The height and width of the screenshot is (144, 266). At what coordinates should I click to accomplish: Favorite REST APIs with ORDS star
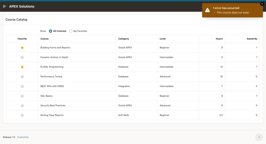tap(22, 86)
